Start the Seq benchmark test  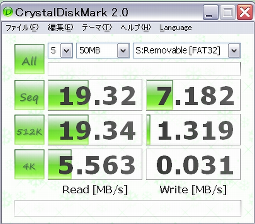click(x=29, y=95)
